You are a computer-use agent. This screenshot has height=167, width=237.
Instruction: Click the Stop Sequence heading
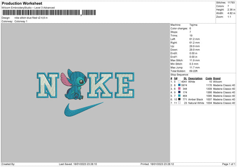click(180, 74)
